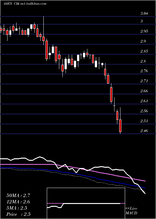The height and width of the screenshot is (219, 156).
Task: Click the 3 price axis label
Action: (142, 21)
